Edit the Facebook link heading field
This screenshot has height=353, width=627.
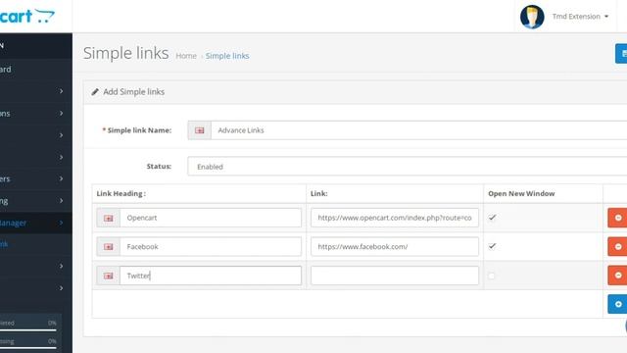point(211,247)
